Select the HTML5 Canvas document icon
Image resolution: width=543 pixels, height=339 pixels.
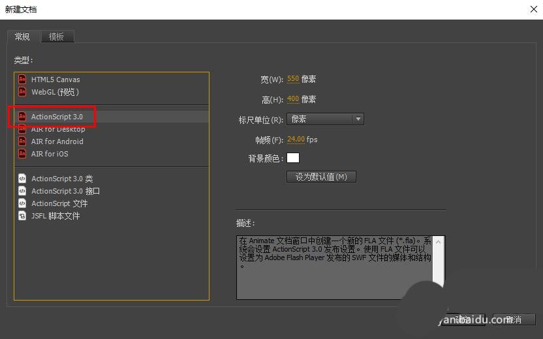point(22,80)
